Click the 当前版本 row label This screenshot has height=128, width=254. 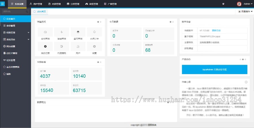[189, 31]
